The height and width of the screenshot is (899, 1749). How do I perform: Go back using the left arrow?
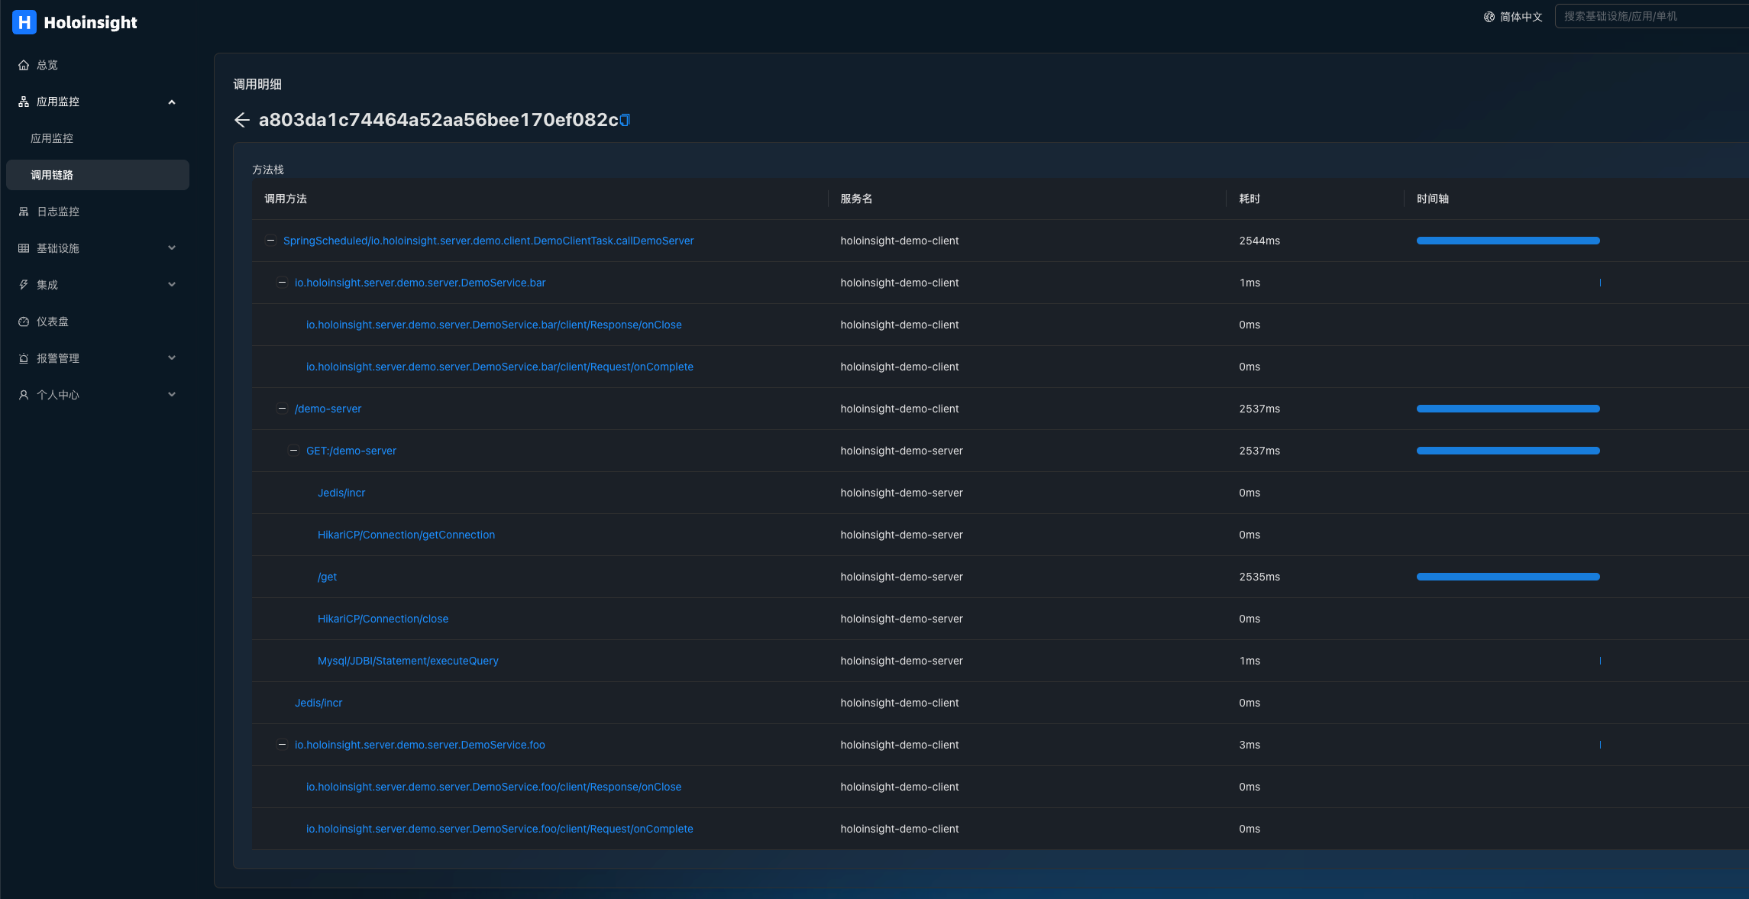[x=242, y=120]
